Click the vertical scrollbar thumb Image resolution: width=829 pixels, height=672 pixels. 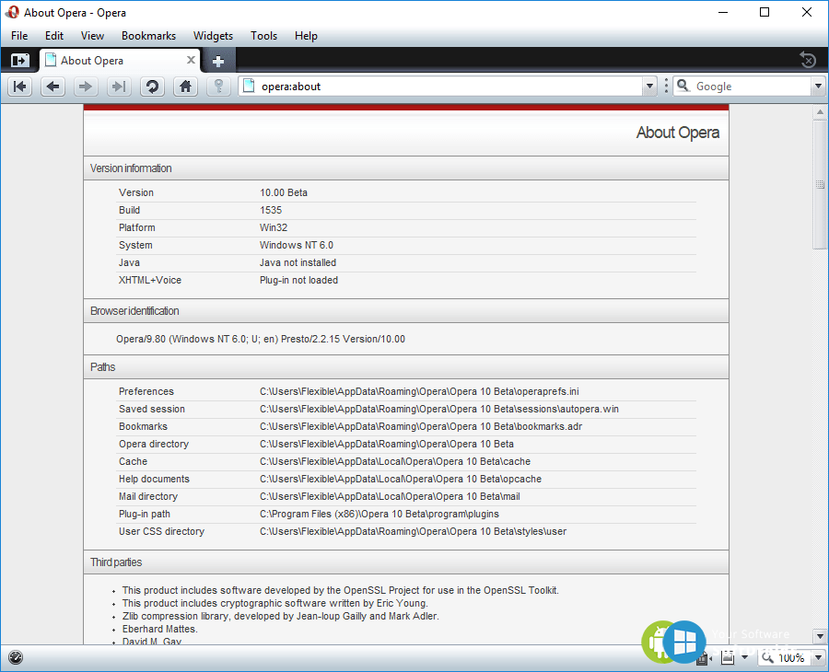pos(820,184)
